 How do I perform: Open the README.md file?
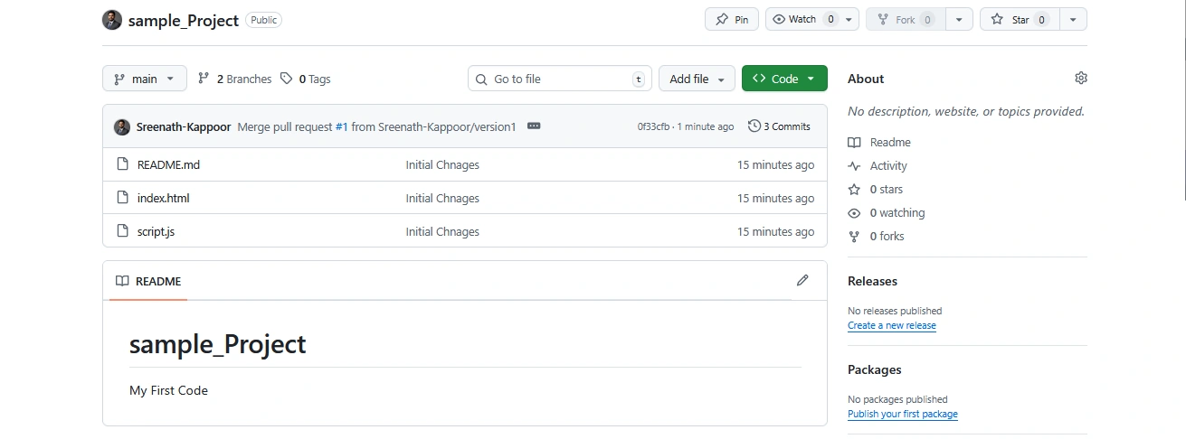point(168,164)
